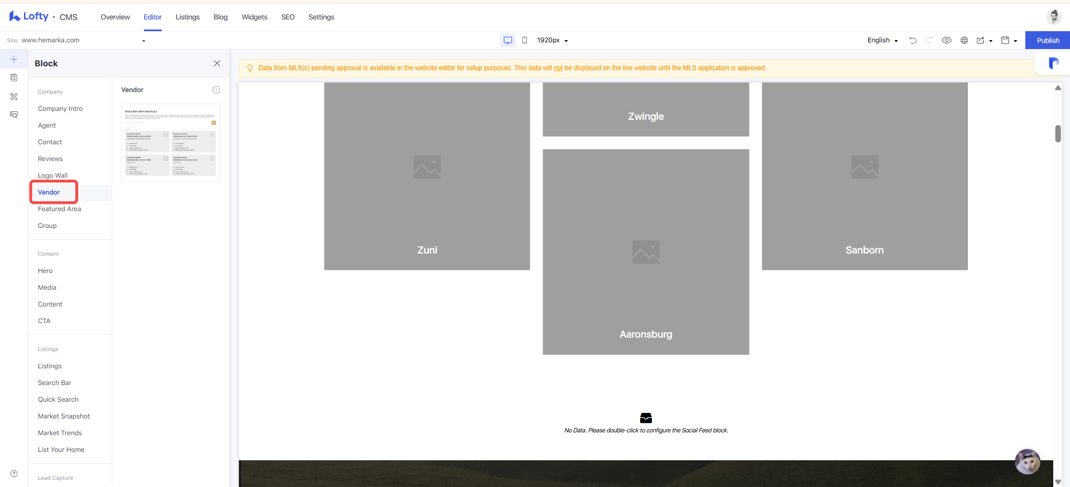Screen dimensions: 1070x487
Task: Switch to mobile view icon
Action: coord(525,40)
